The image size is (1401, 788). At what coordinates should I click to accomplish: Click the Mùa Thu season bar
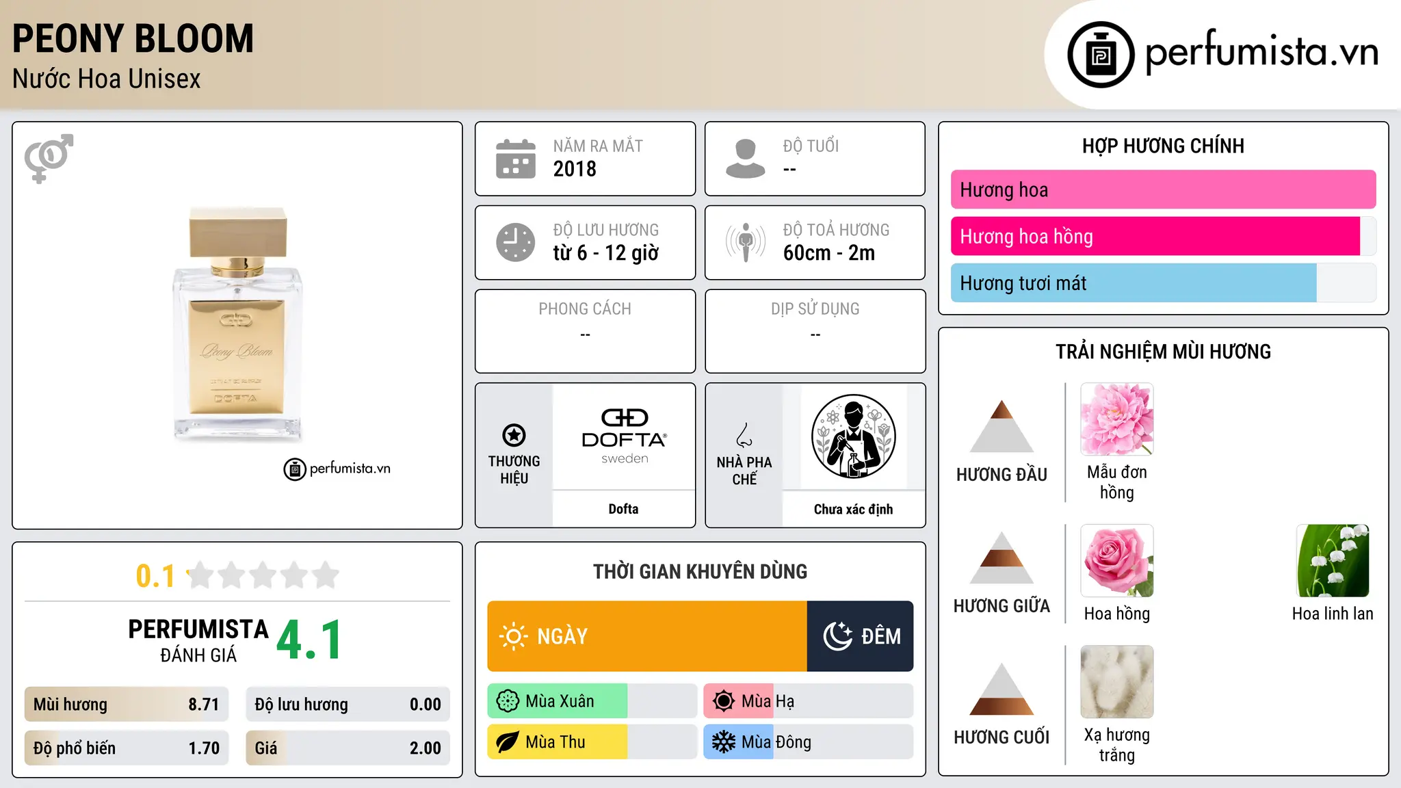(592, 742)
